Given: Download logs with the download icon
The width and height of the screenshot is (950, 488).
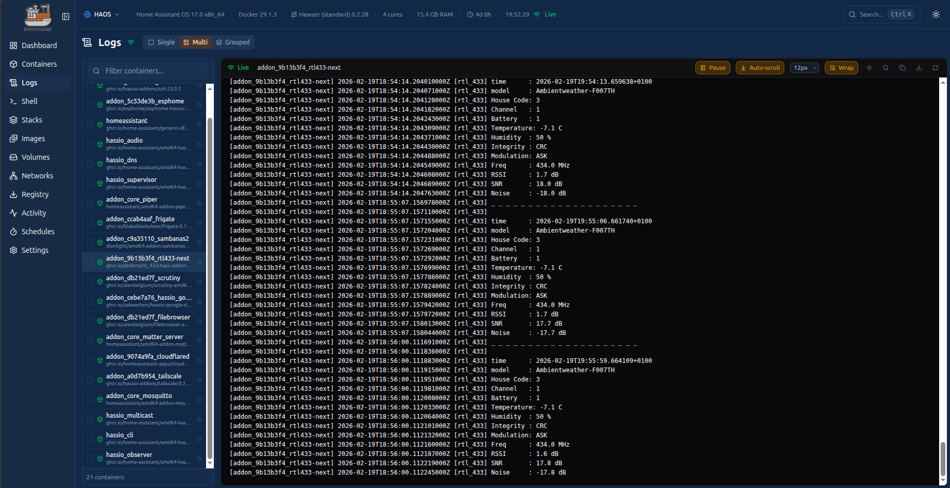Looking at the screenshot, I should point(919,68).
